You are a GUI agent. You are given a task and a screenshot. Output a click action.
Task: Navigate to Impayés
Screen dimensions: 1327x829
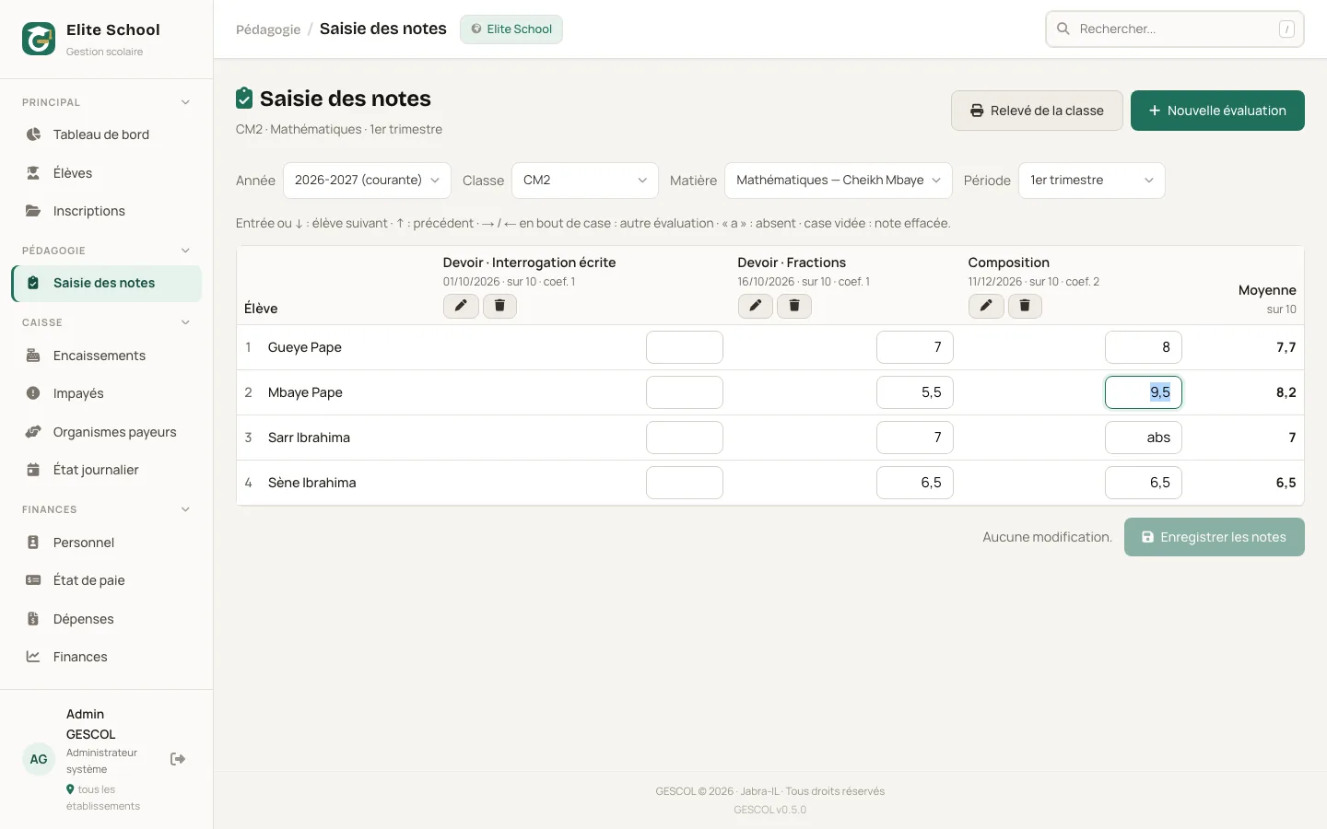(x=107, y=393)
